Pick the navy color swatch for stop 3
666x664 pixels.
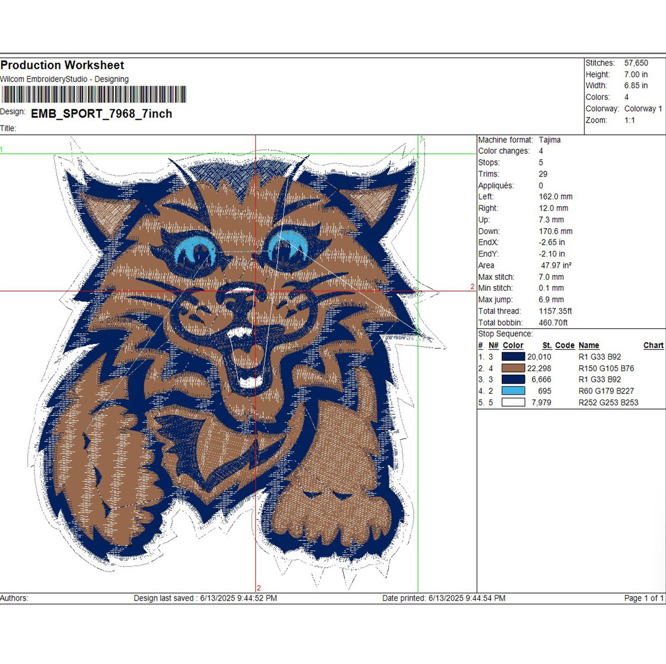pyautogui.click(x=513, y=379)
